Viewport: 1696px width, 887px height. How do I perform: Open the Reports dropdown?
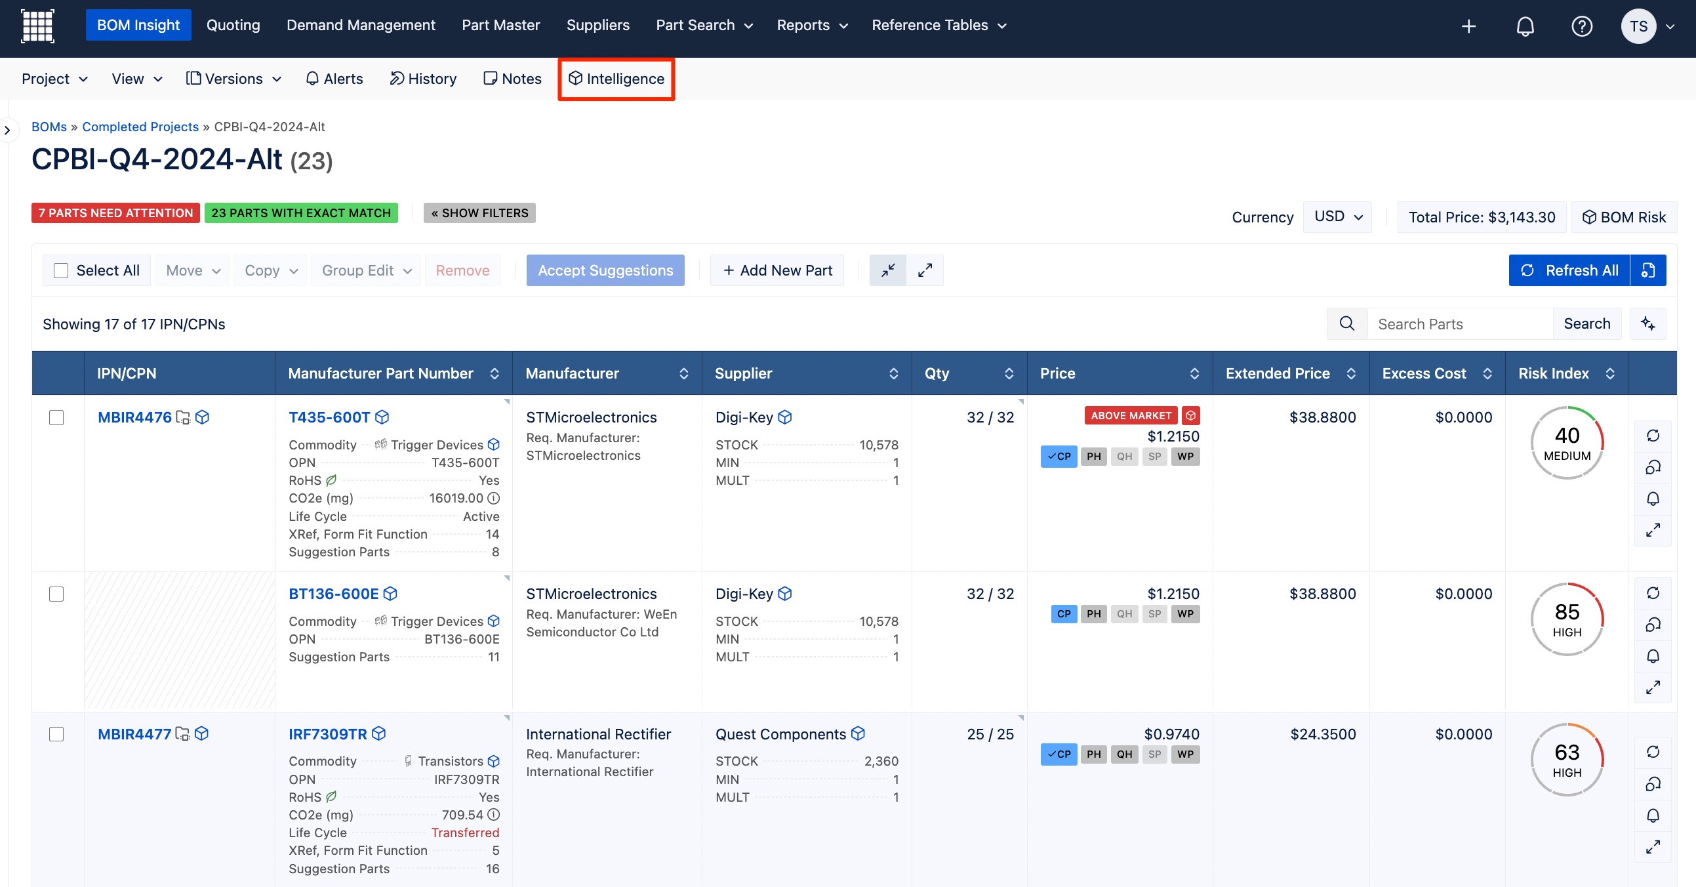tap(812, 25)
